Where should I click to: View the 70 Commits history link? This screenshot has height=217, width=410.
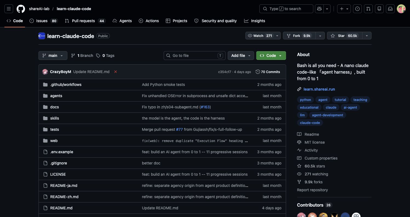click(x=268, y=72)
